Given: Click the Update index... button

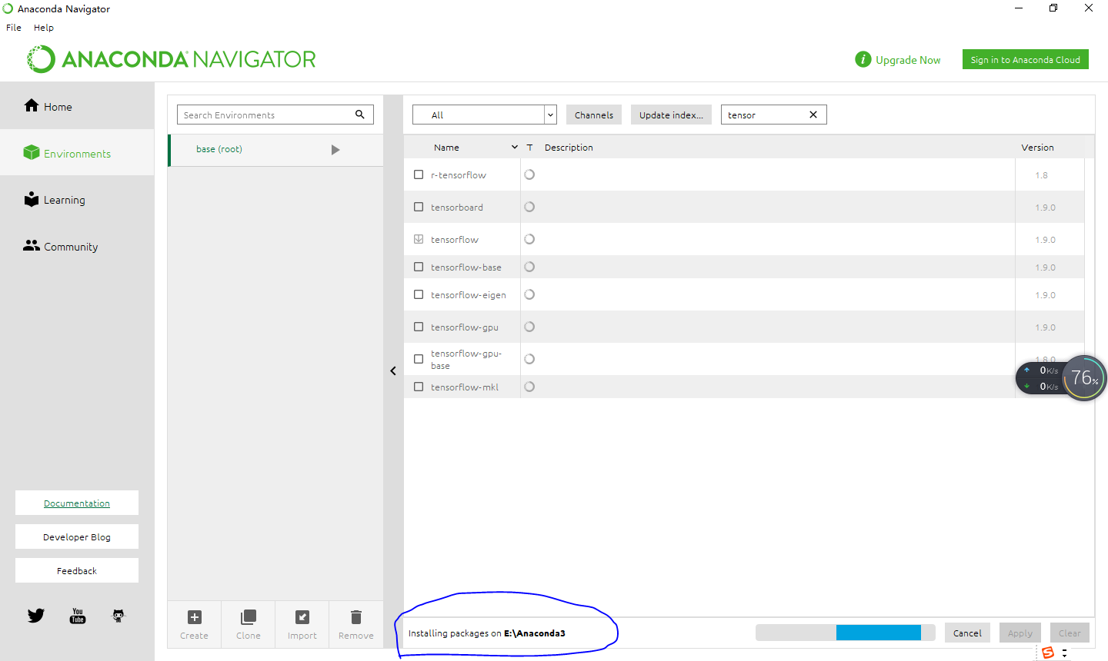Looking at the screenshot, I should click(671, 115).
